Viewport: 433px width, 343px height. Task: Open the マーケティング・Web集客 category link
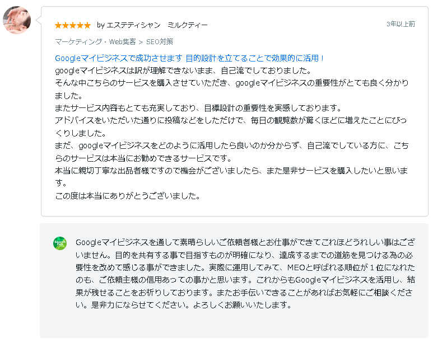click(x=95, y=41)
